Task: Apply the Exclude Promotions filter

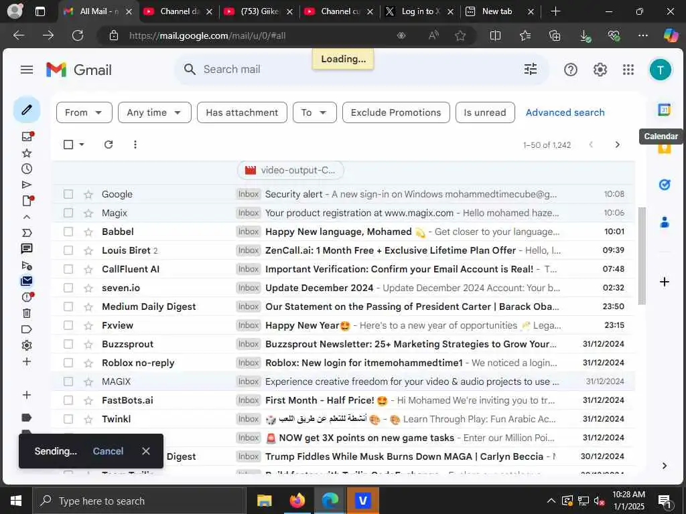Action: click(396, 112)
